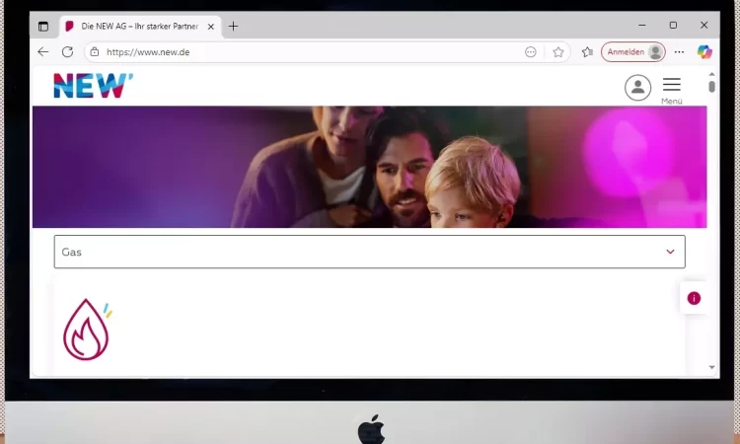Add this page to favorites
The width and height of the screenshot is (740, 444).
point(558,52)
